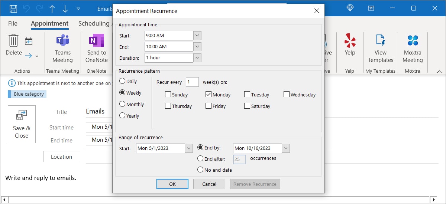Click the Location button
Viewport: 446px width, 204px height.
(62, 157)
